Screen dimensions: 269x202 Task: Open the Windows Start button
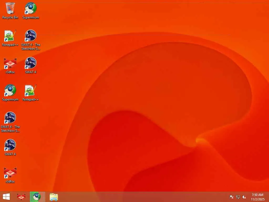coord(6,197)
